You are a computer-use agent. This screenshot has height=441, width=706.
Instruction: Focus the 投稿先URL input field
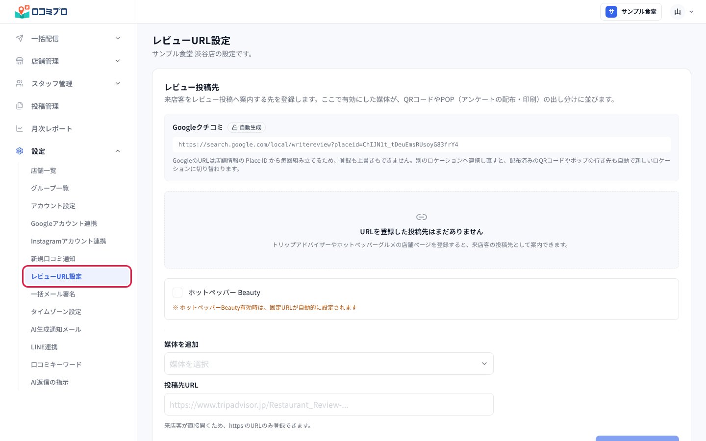coord(329,404)
